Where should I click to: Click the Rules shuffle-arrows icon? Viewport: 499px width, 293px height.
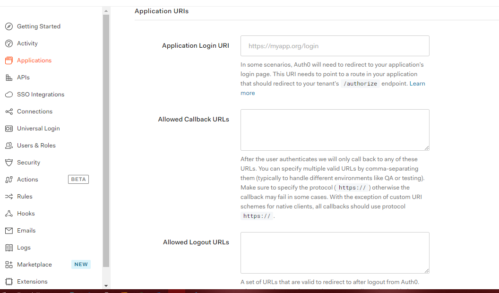9,197
